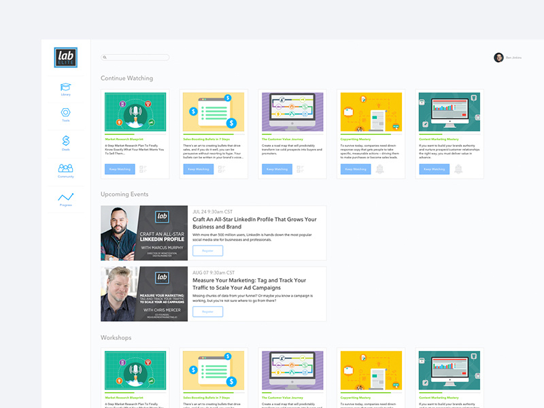Open Marcus Murphy LinkedIn event banner image
The height and width of the screenshot is (408, 544).
pyautogui.click(x=144, y=233)
